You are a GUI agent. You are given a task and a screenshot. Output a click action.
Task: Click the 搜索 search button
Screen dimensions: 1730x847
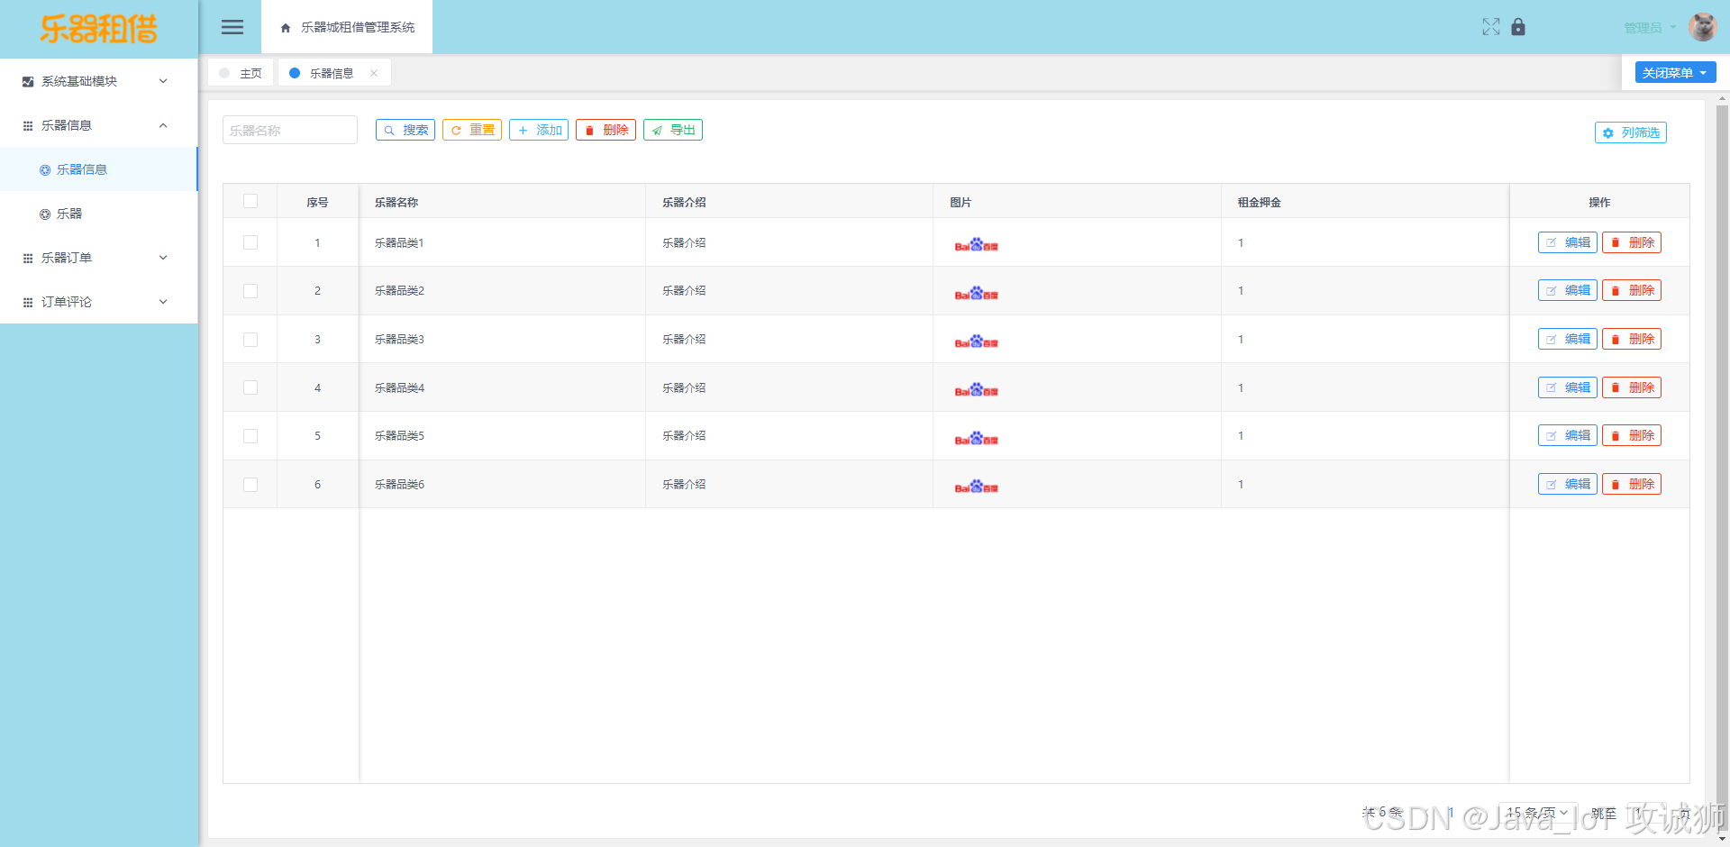tap(405, 130)
